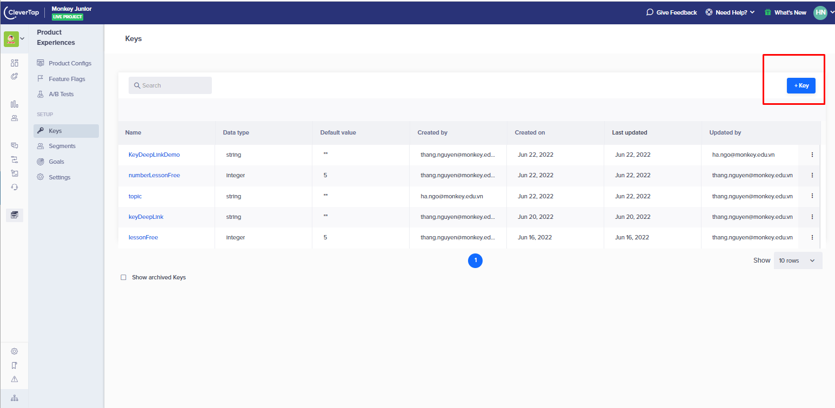Click the Give Feedback speech bubble icon
Viewport: 835px width, 408px height.
point(650,12)
